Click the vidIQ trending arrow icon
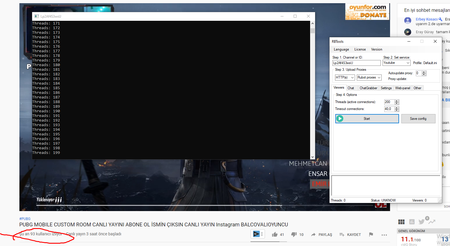Screen dimensions: 450x246 (x=432, y=222)
